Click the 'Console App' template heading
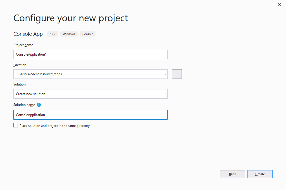286x190 pixels. pyautogui.click(x=28, y=34)
